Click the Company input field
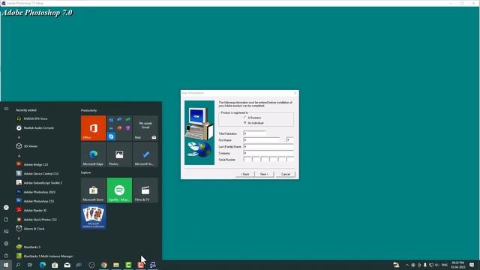 (268, 153)
